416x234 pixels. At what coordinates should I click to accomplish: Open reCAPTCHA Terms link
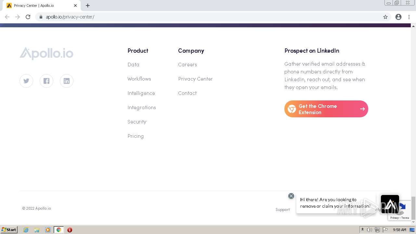point(405,218)
